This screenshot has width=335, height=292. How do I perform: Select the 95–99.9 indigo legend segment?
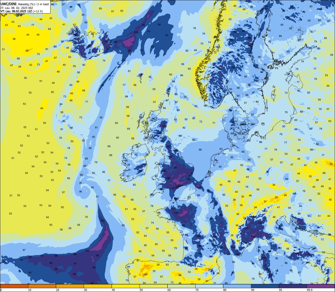[x=293, y=286]
